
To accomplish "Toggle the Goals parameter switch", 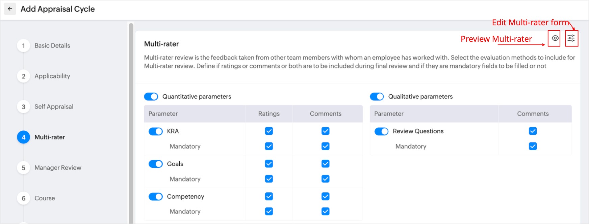I will tap(156, 164).
